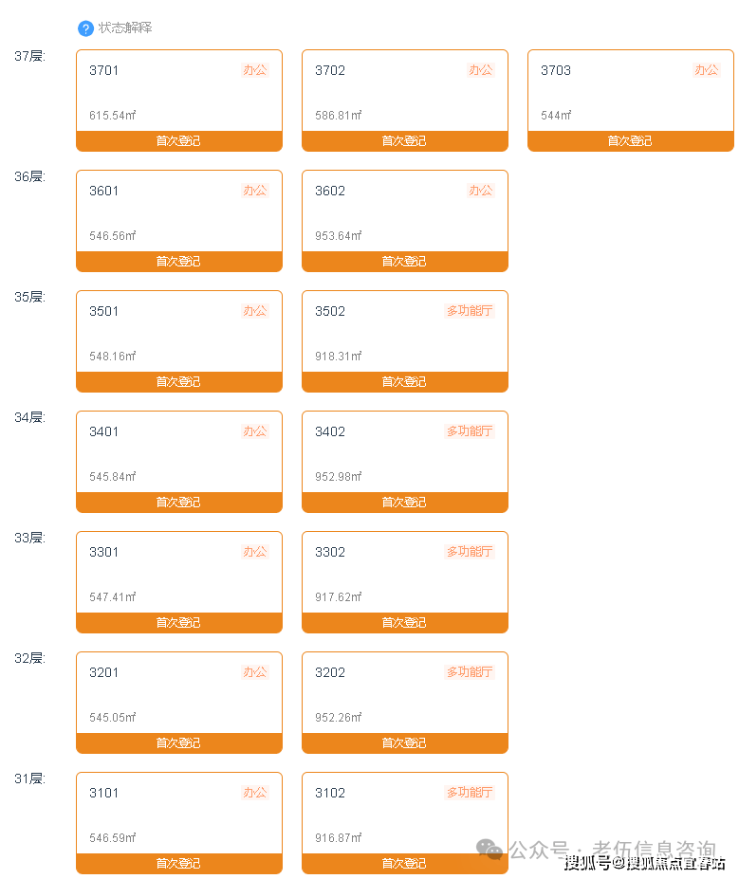739x879 pixels.
Task: Open unit 3401 details
Action: coord(178,453)
